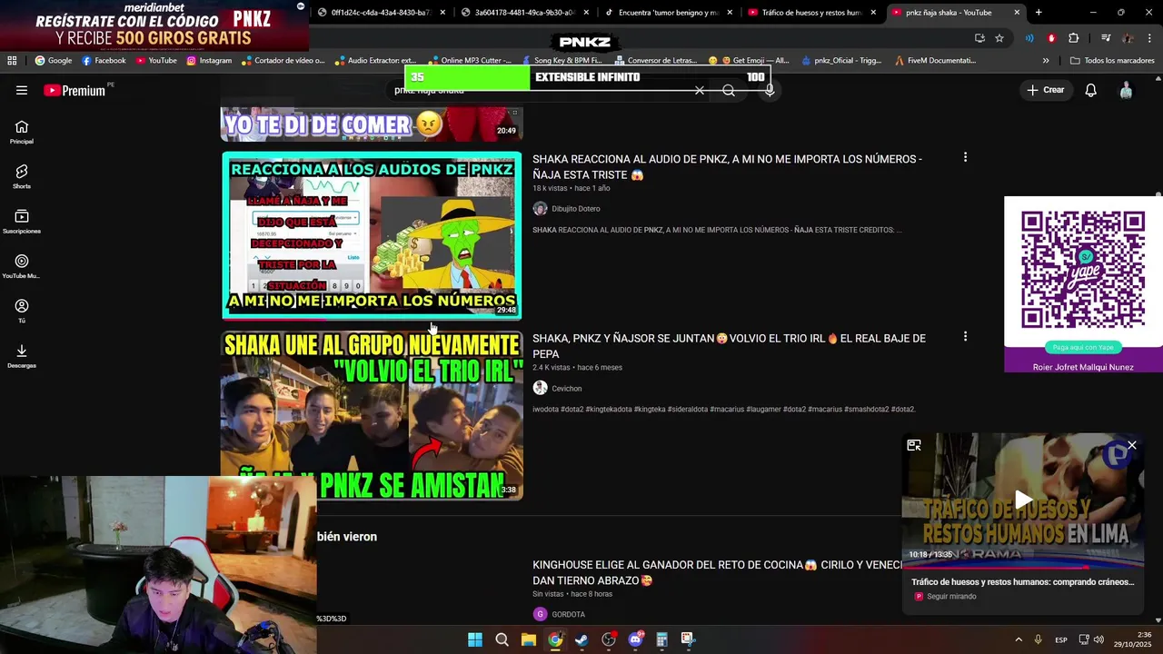Image resolution: width=1163 pixels, height=654 pixels.
Task: Open the FiveM Documentati bookmark
Action: tap(935, 61)
